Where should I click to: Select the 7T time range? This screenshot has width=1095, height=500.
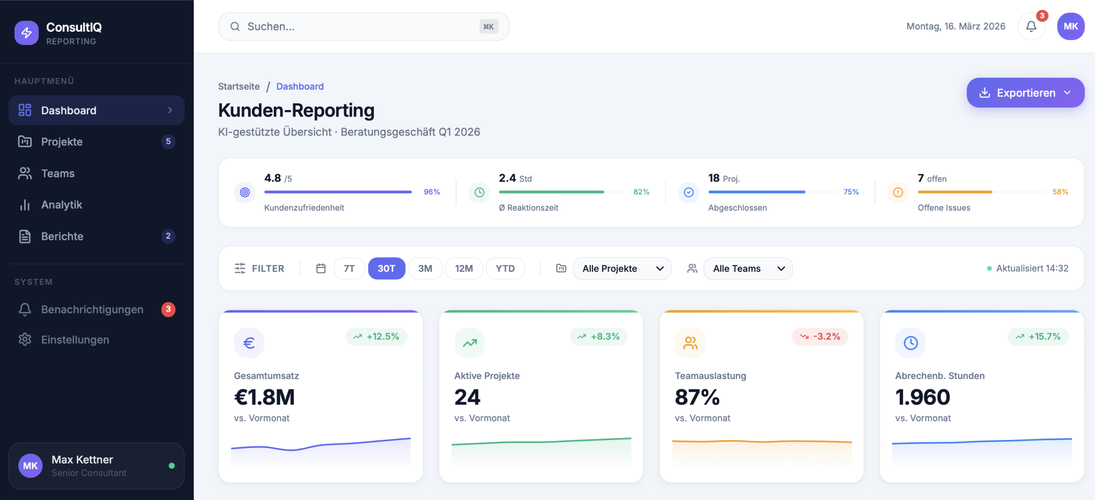click(349, 269)
